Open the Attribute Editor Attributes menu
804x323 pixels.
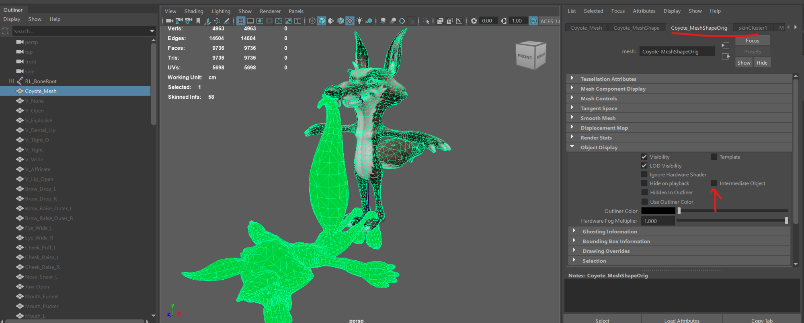click(644, 11)
